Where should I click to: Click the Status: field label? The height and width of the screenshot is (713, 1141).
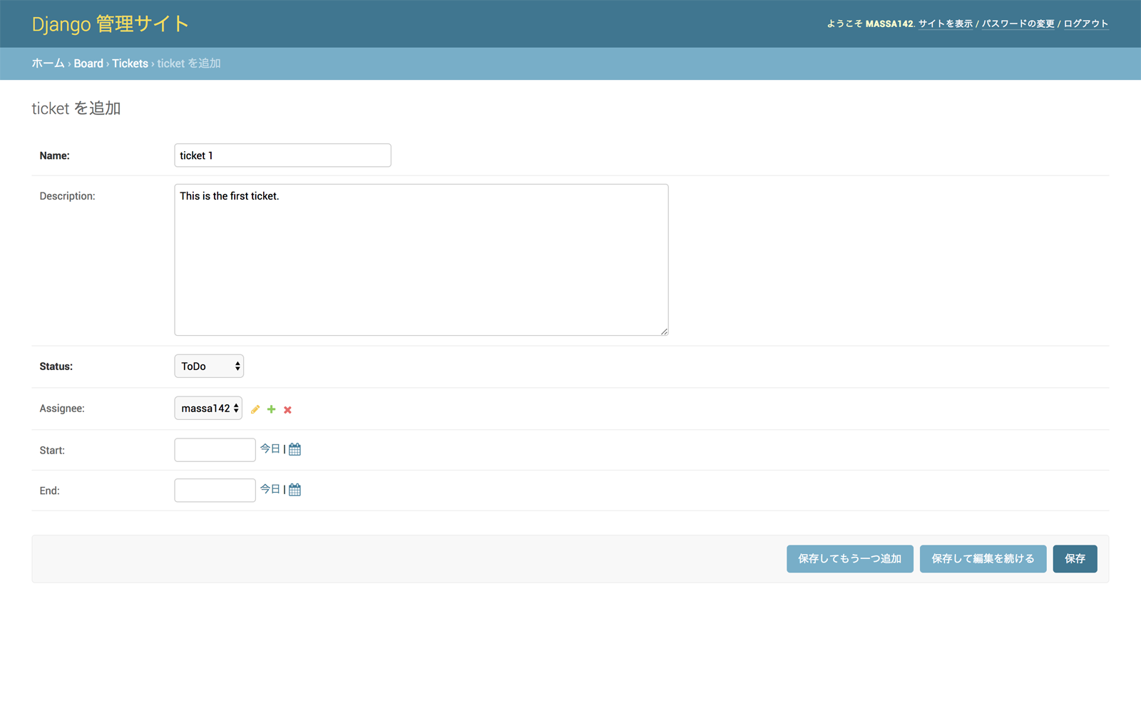point(56,366)
